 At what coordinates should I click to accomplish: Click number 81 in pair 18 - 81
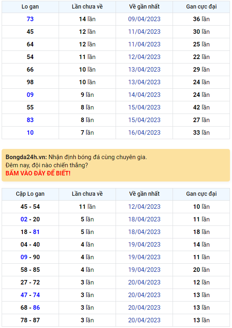pyautogui.click(x=36, y=232)
